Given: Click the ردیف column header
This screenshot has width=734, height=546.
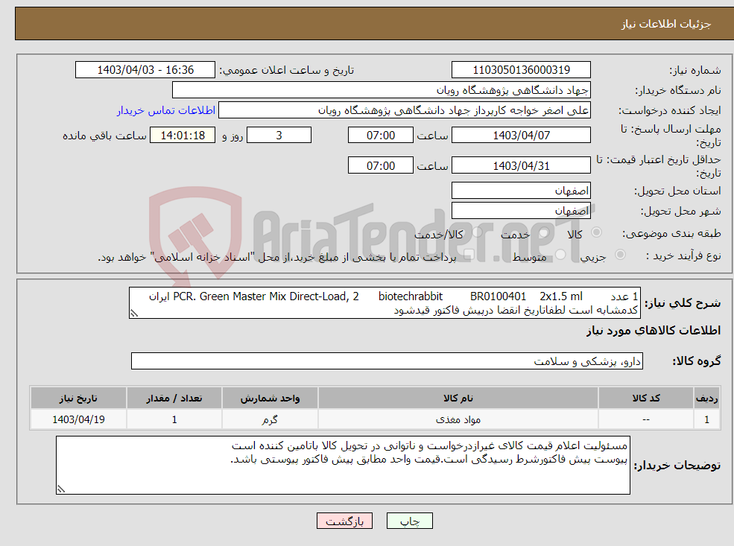Looking at the screenshot, I should [x=706, y=399].
